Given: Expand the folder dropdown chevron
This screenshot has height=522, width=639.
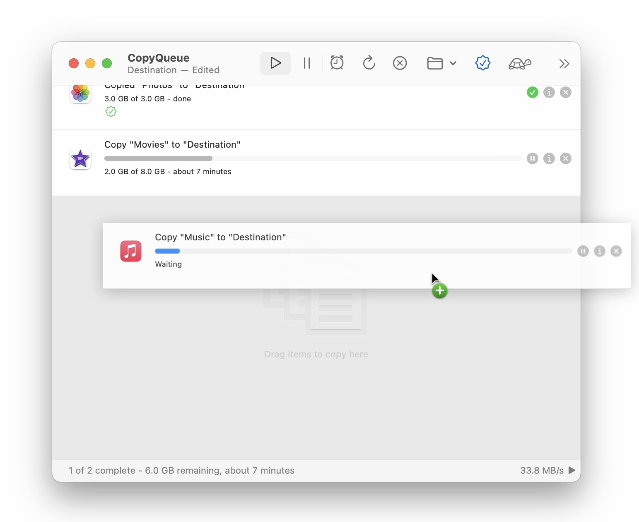Looking at the screenshot, I should click(453, 63).
